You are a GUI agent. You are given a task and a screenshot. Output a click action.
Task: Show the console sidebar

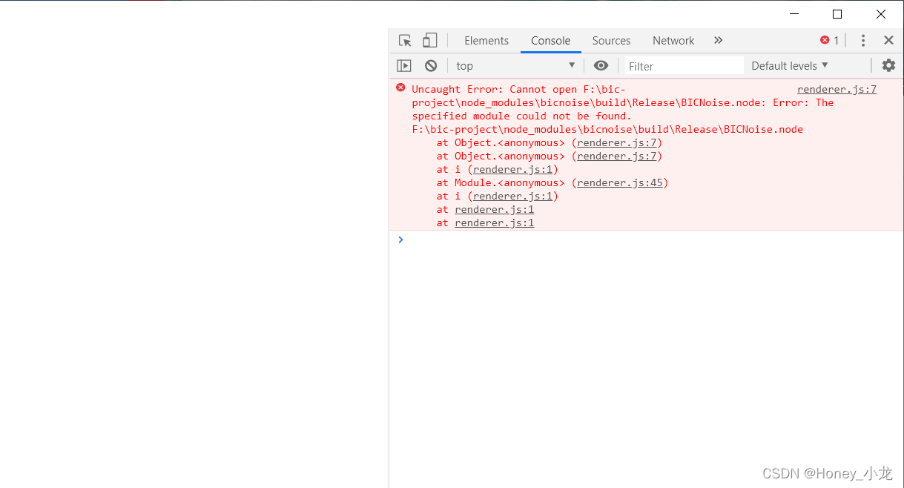(404, 66)
